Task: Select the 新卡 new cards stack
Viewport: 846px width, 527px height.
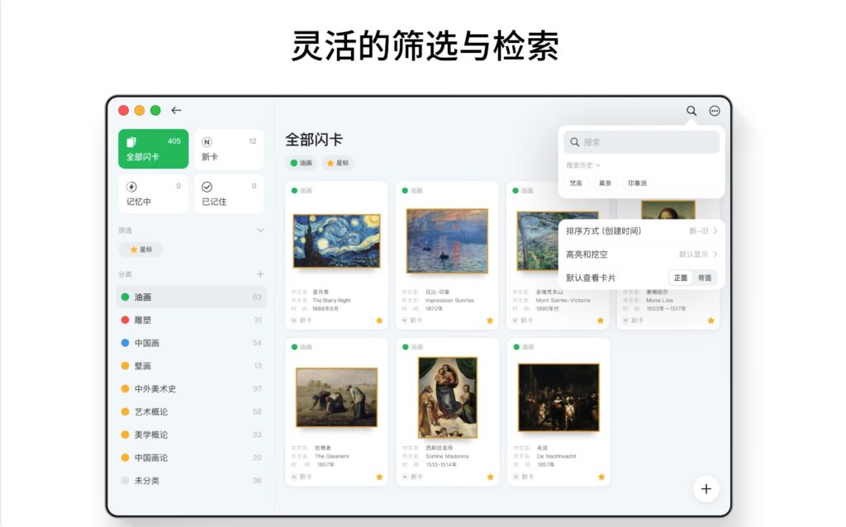Action: (228, 149)
